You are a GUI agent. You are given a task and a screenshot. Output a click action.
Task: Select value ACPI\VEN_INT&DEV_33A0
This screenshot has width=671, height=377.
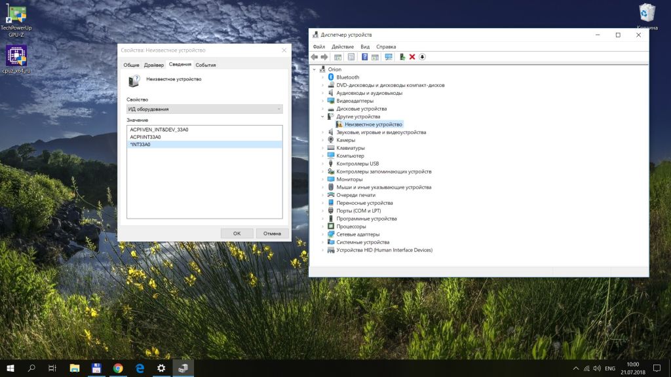(159, 130)
